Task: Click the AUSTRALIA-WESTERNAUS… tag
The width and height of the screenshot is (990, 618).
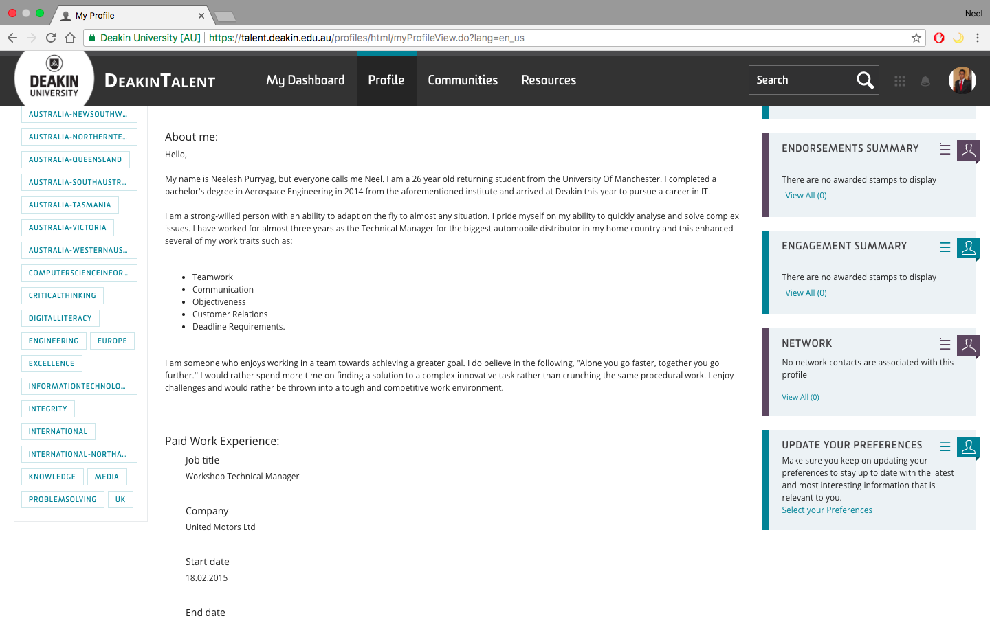Action: point(79,250)
